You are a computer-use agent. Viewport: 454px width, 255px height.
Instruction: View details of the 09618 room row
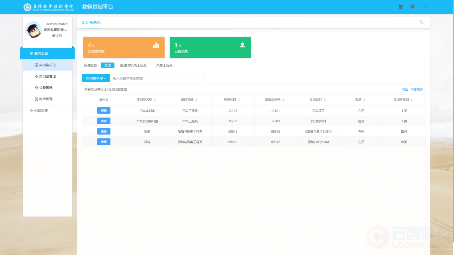tap(104, 131)
